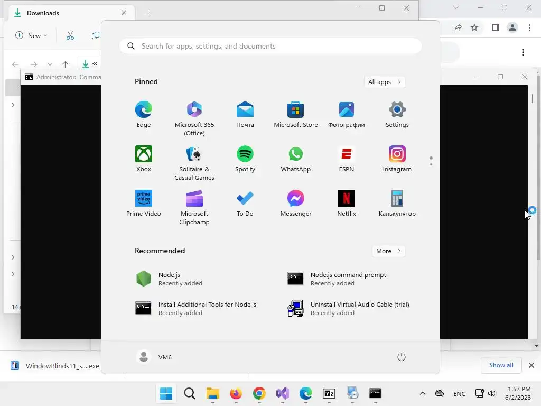Open the Chrome profile avatar
The width and height of the screenshot is (541, 406).
coord(512,27)
